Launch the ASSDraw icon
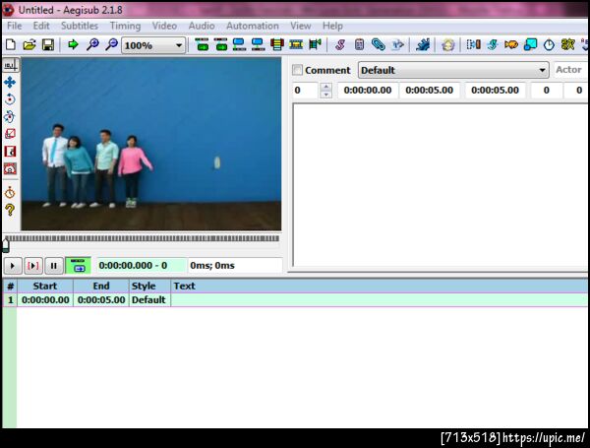The image size is (590, 448). (447, 45)
